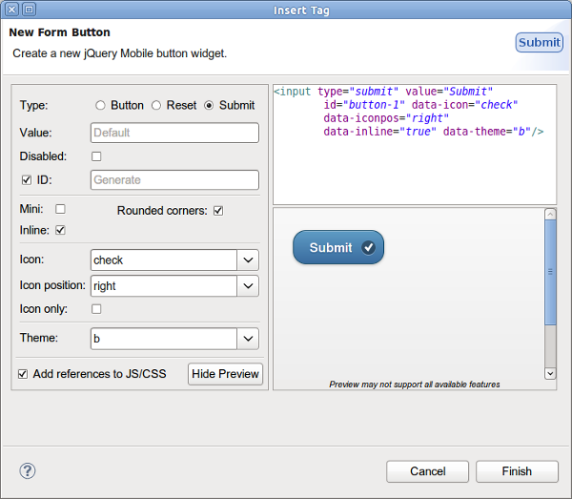The height and width of the screenshot is (499, 572).
Task: Select the Button type radio option
Action: coord(101,106)
